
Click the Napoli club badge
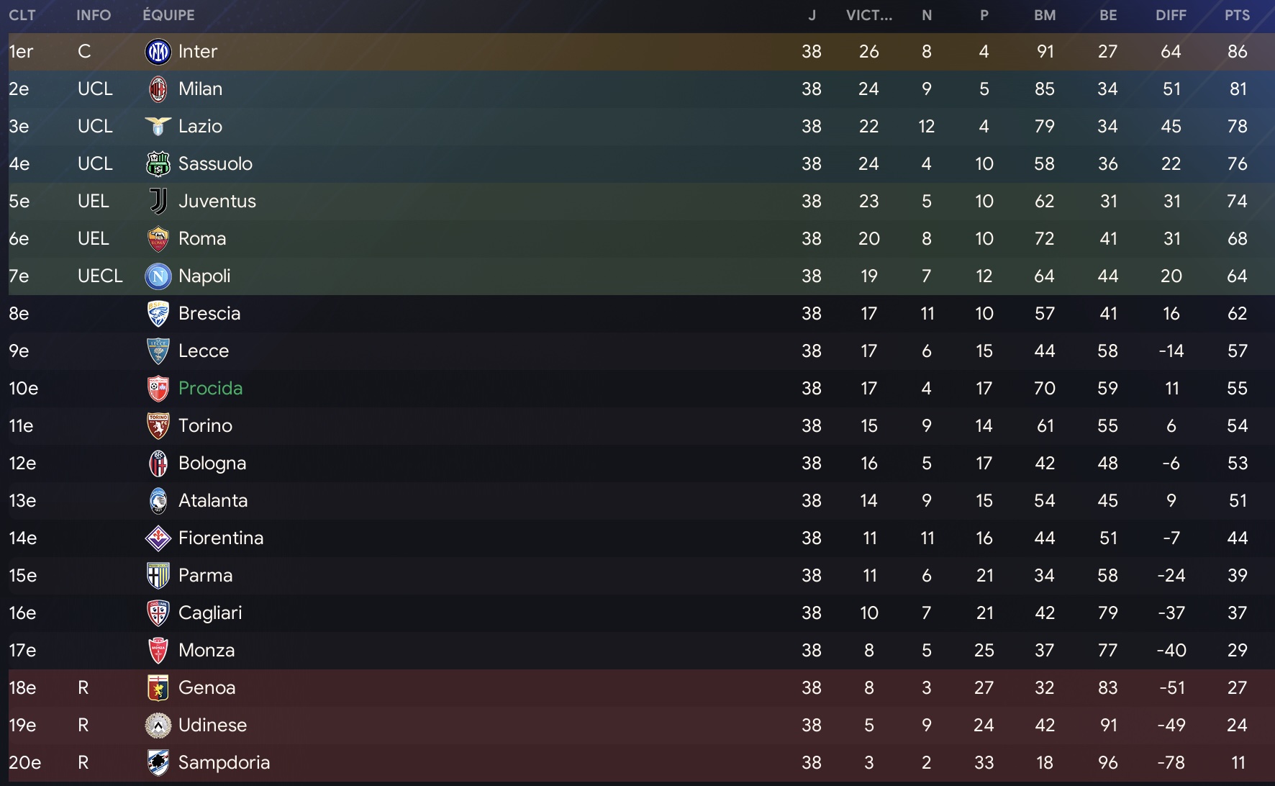[158, 276]
